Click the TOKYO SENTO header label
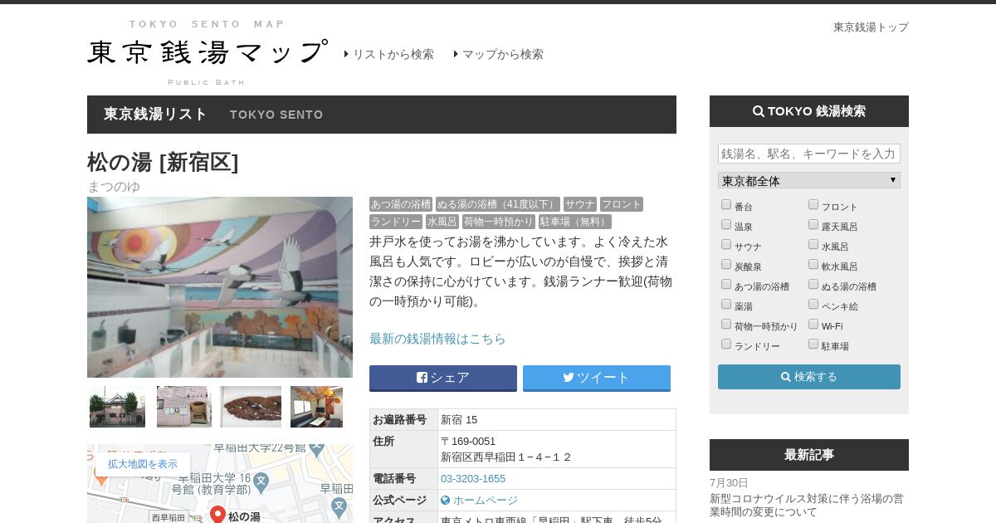996x523 pixels. click(276, 115)
